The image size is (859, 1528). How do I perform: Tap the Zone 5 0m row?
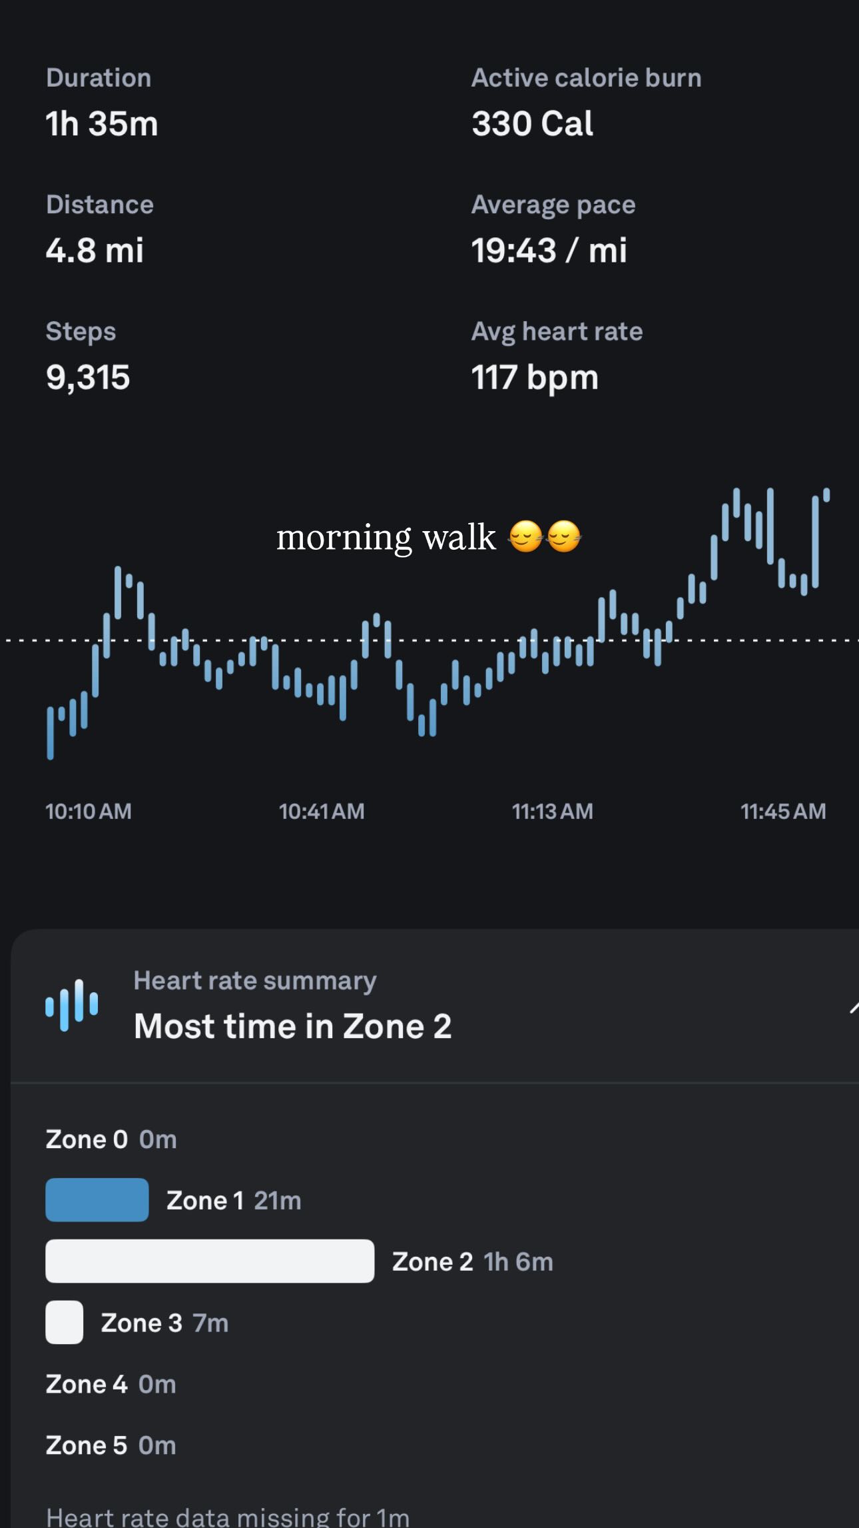click(x=111, y=1445)
